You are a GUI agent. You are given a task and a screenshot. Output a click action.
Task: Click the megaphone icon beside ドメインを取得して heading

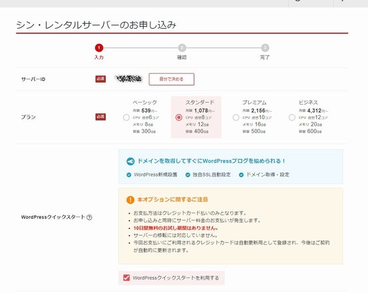point(130,161)
